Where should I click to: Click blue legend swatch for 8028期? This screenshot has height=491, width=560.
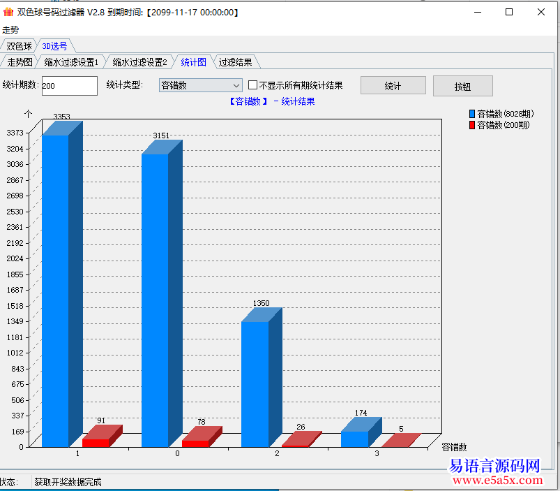point(472,114)
